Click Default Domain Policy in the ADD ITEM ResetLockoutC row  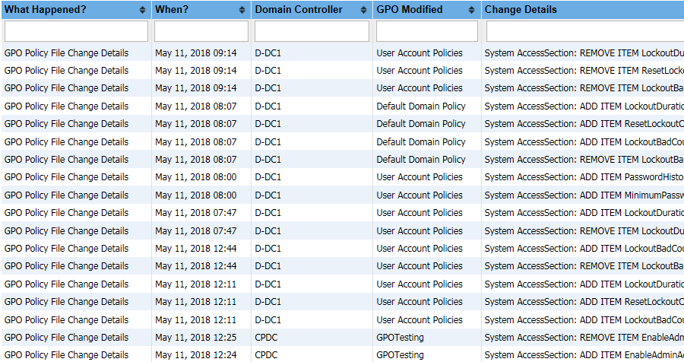coord(421,124)
